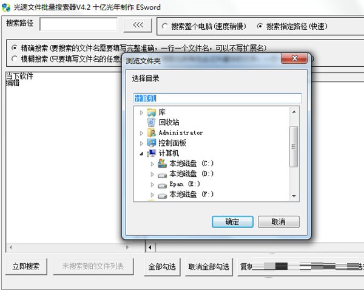Choose the 本地磁盘 (C:) drive icon
The image size is (364, 290).
pos(162,164)
